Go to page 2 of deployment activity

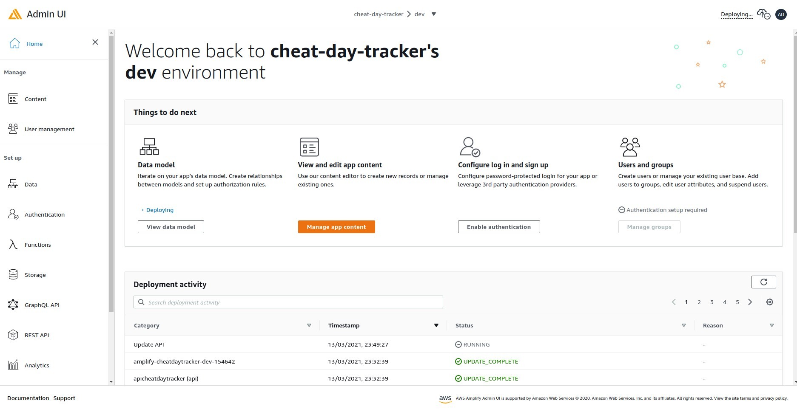click(699, 302)
